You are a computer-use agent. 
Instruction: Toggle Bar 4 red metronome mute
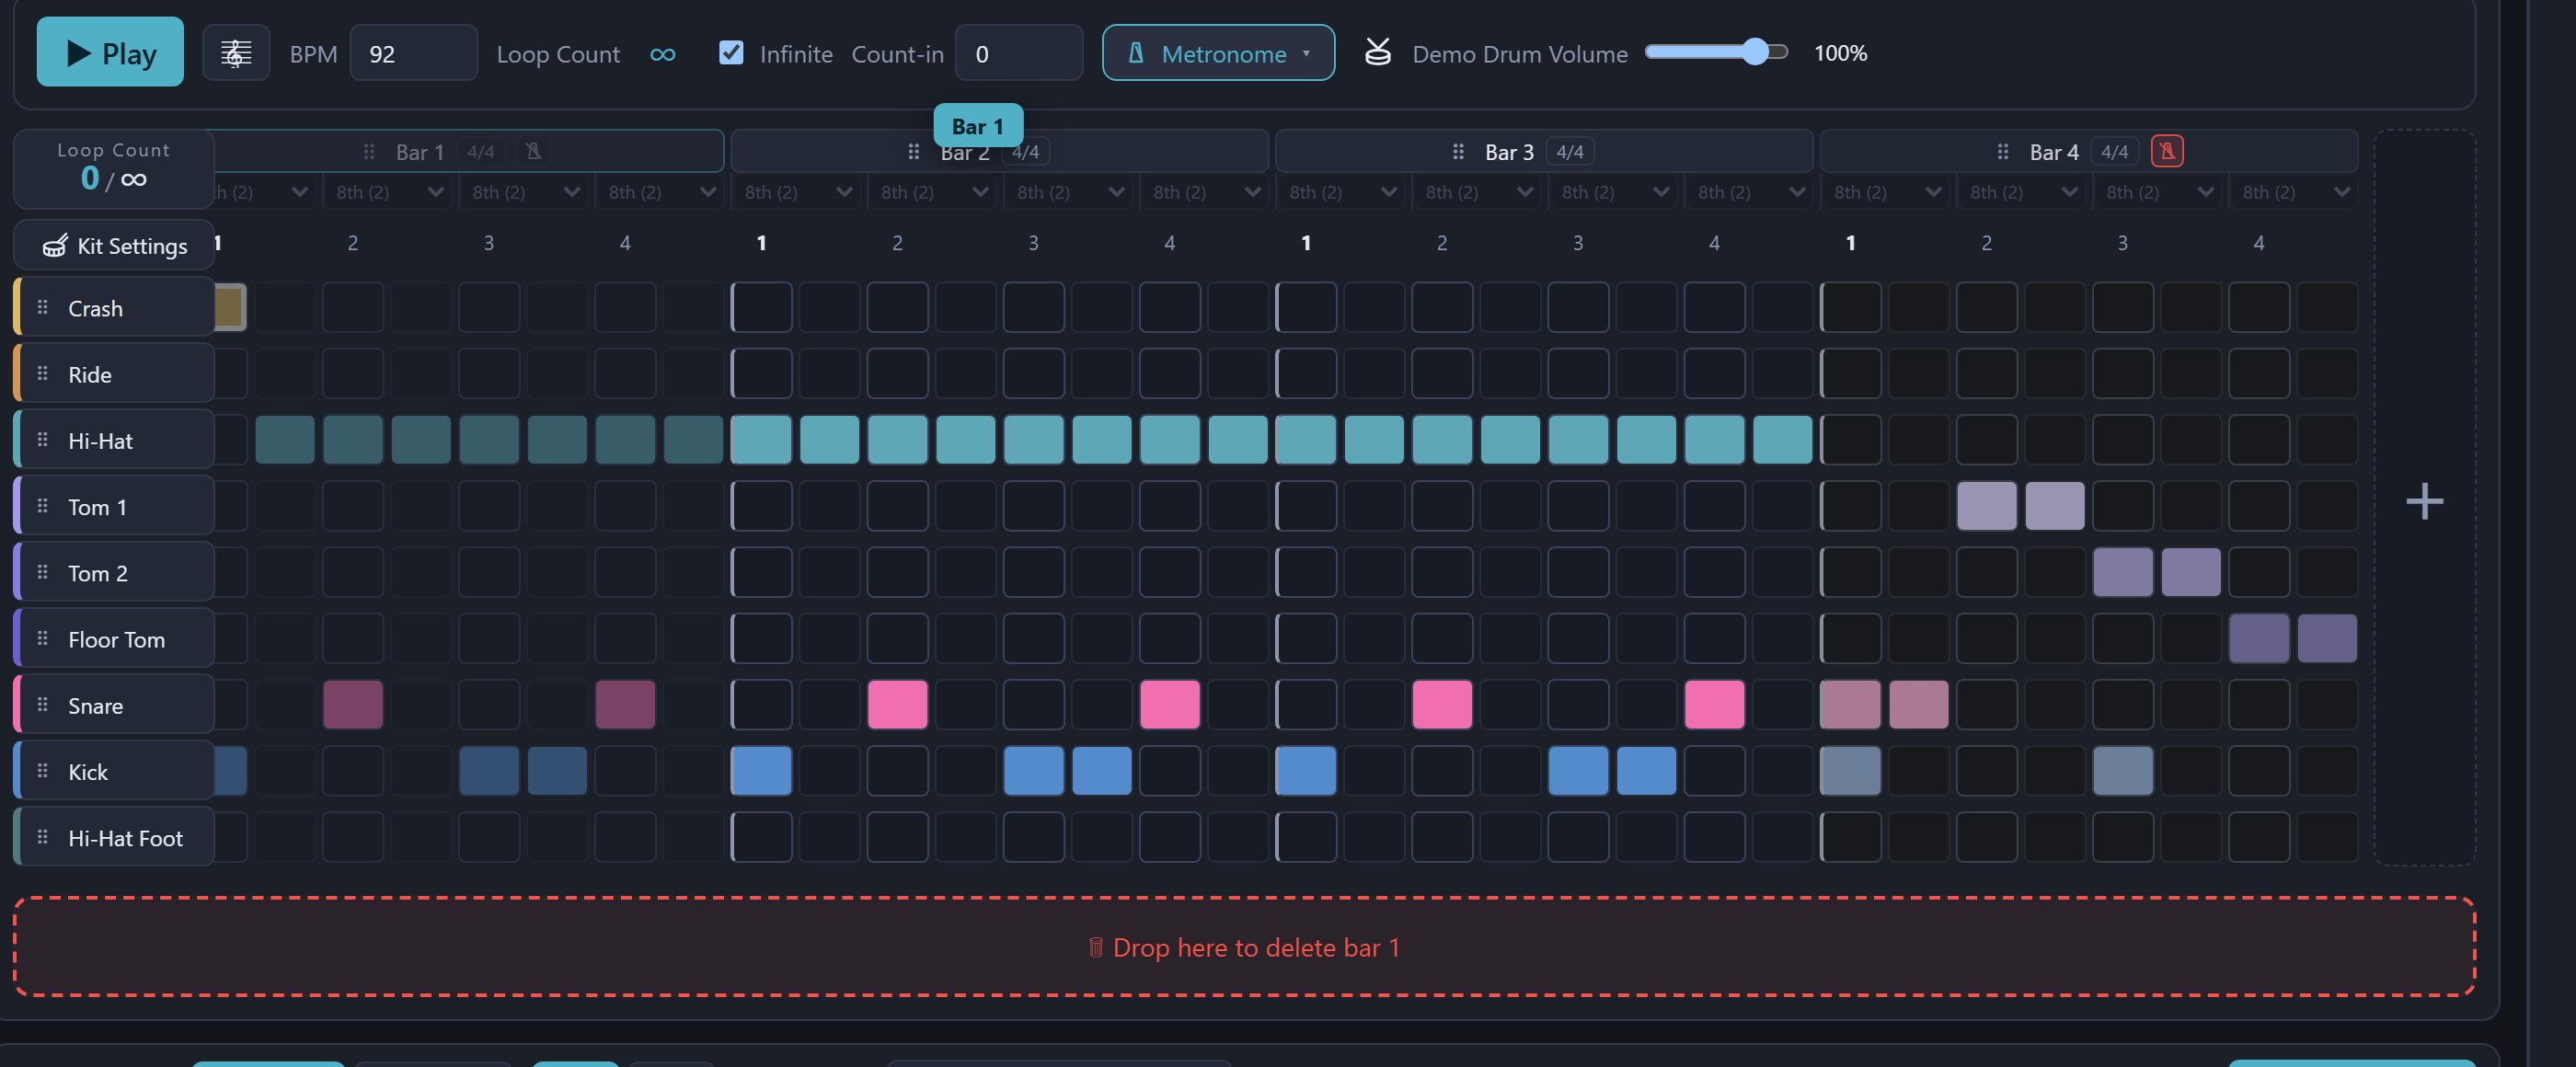(2167, 151)
